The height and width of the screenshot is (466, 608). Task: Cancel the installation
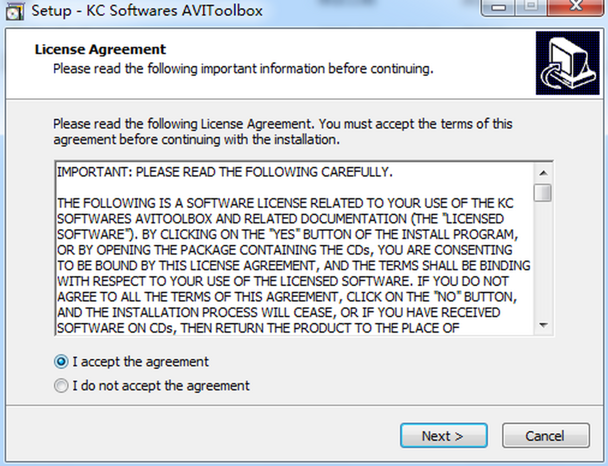546,436
